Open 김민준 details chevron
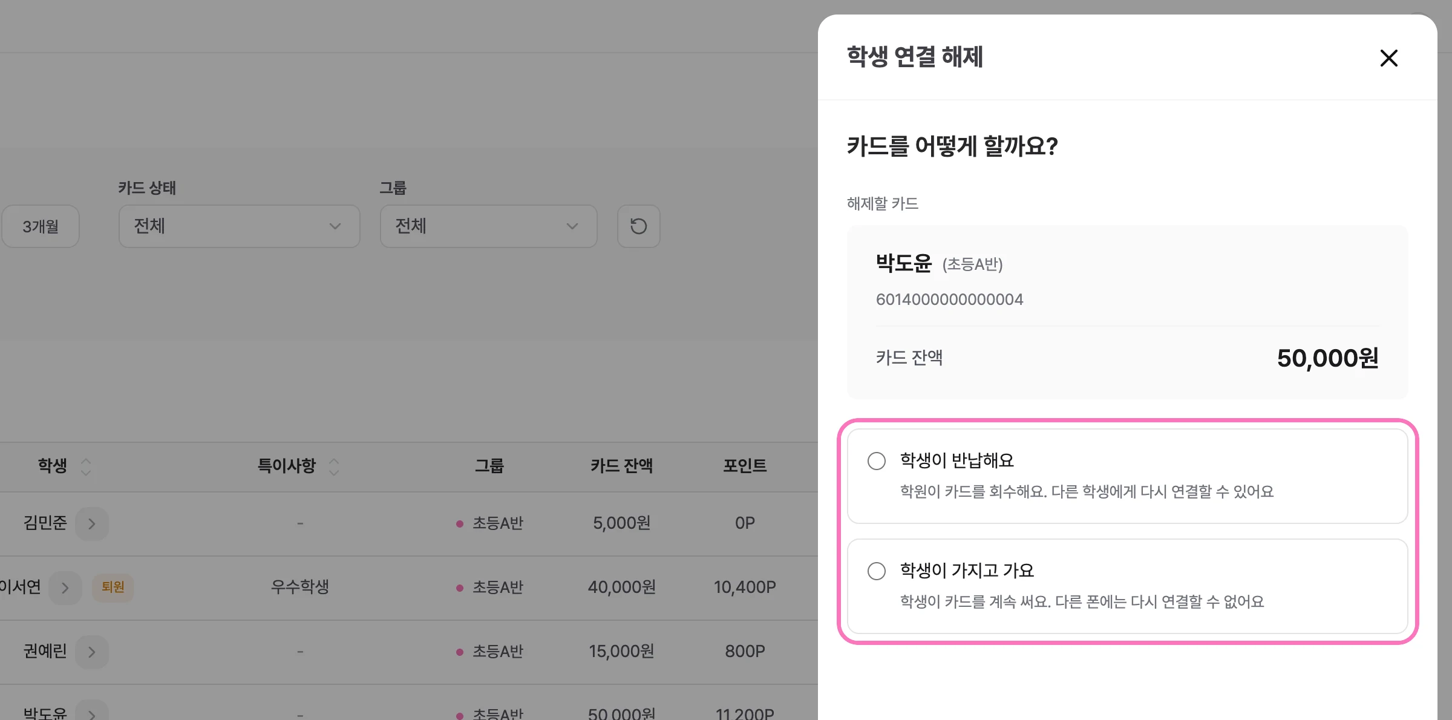 pos(92,523)
